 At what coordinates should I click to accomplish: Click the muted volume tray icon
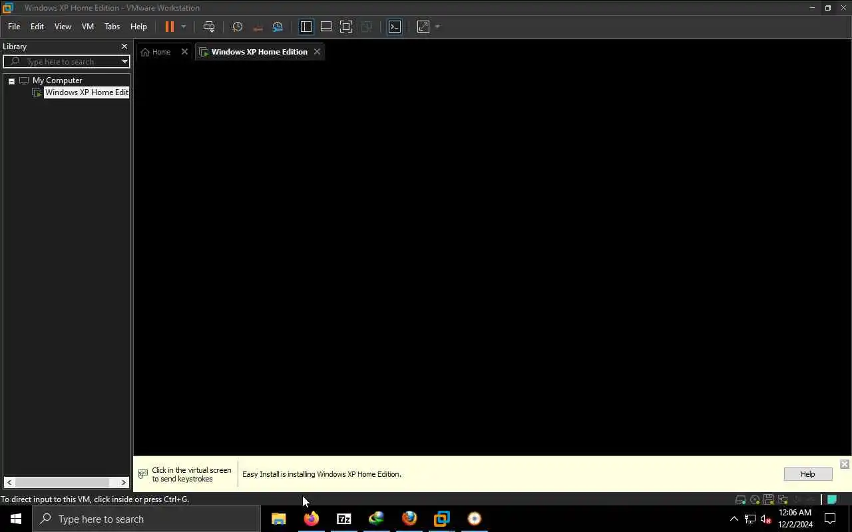[766, 519]
